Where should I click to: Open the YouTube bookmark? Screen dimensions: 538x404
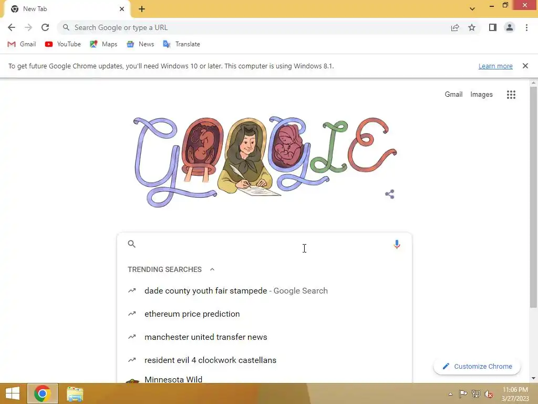[x=63, y=44]
